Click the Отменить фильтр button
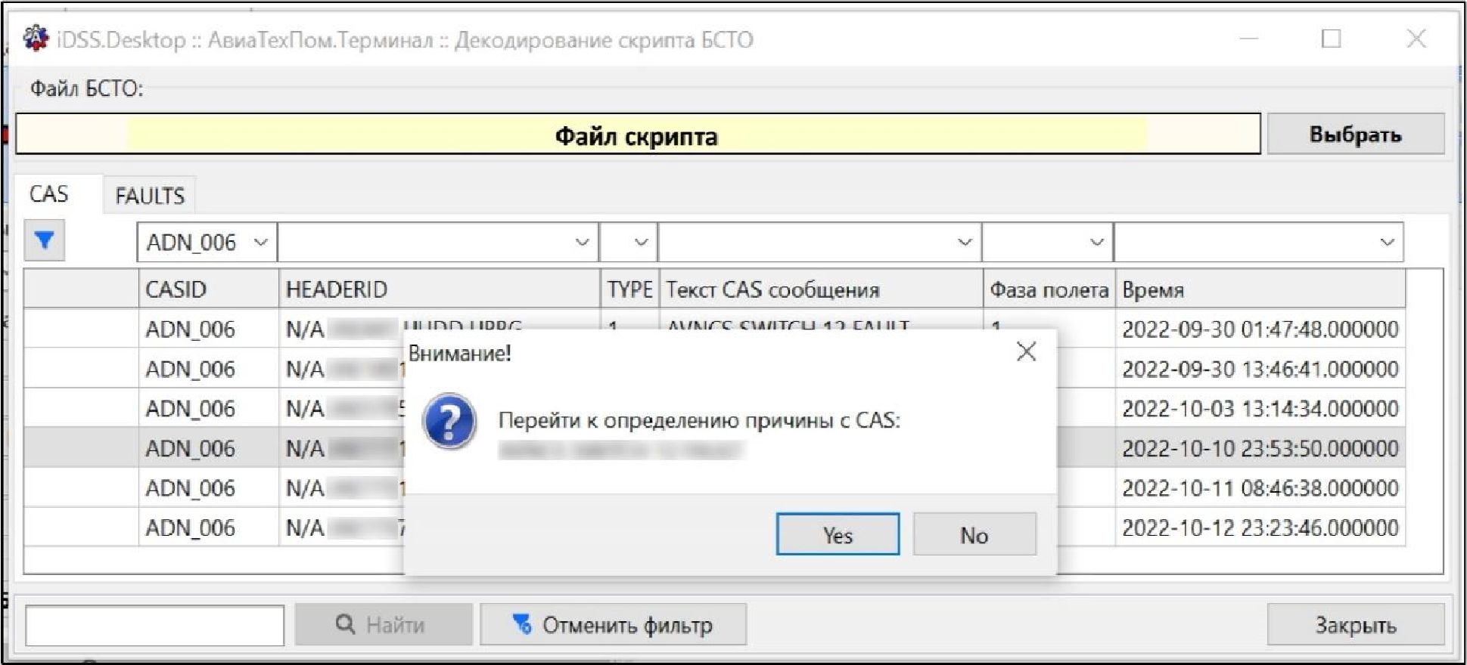The image size is (1467, 665). pyautogui.click(x=613, y=625)
